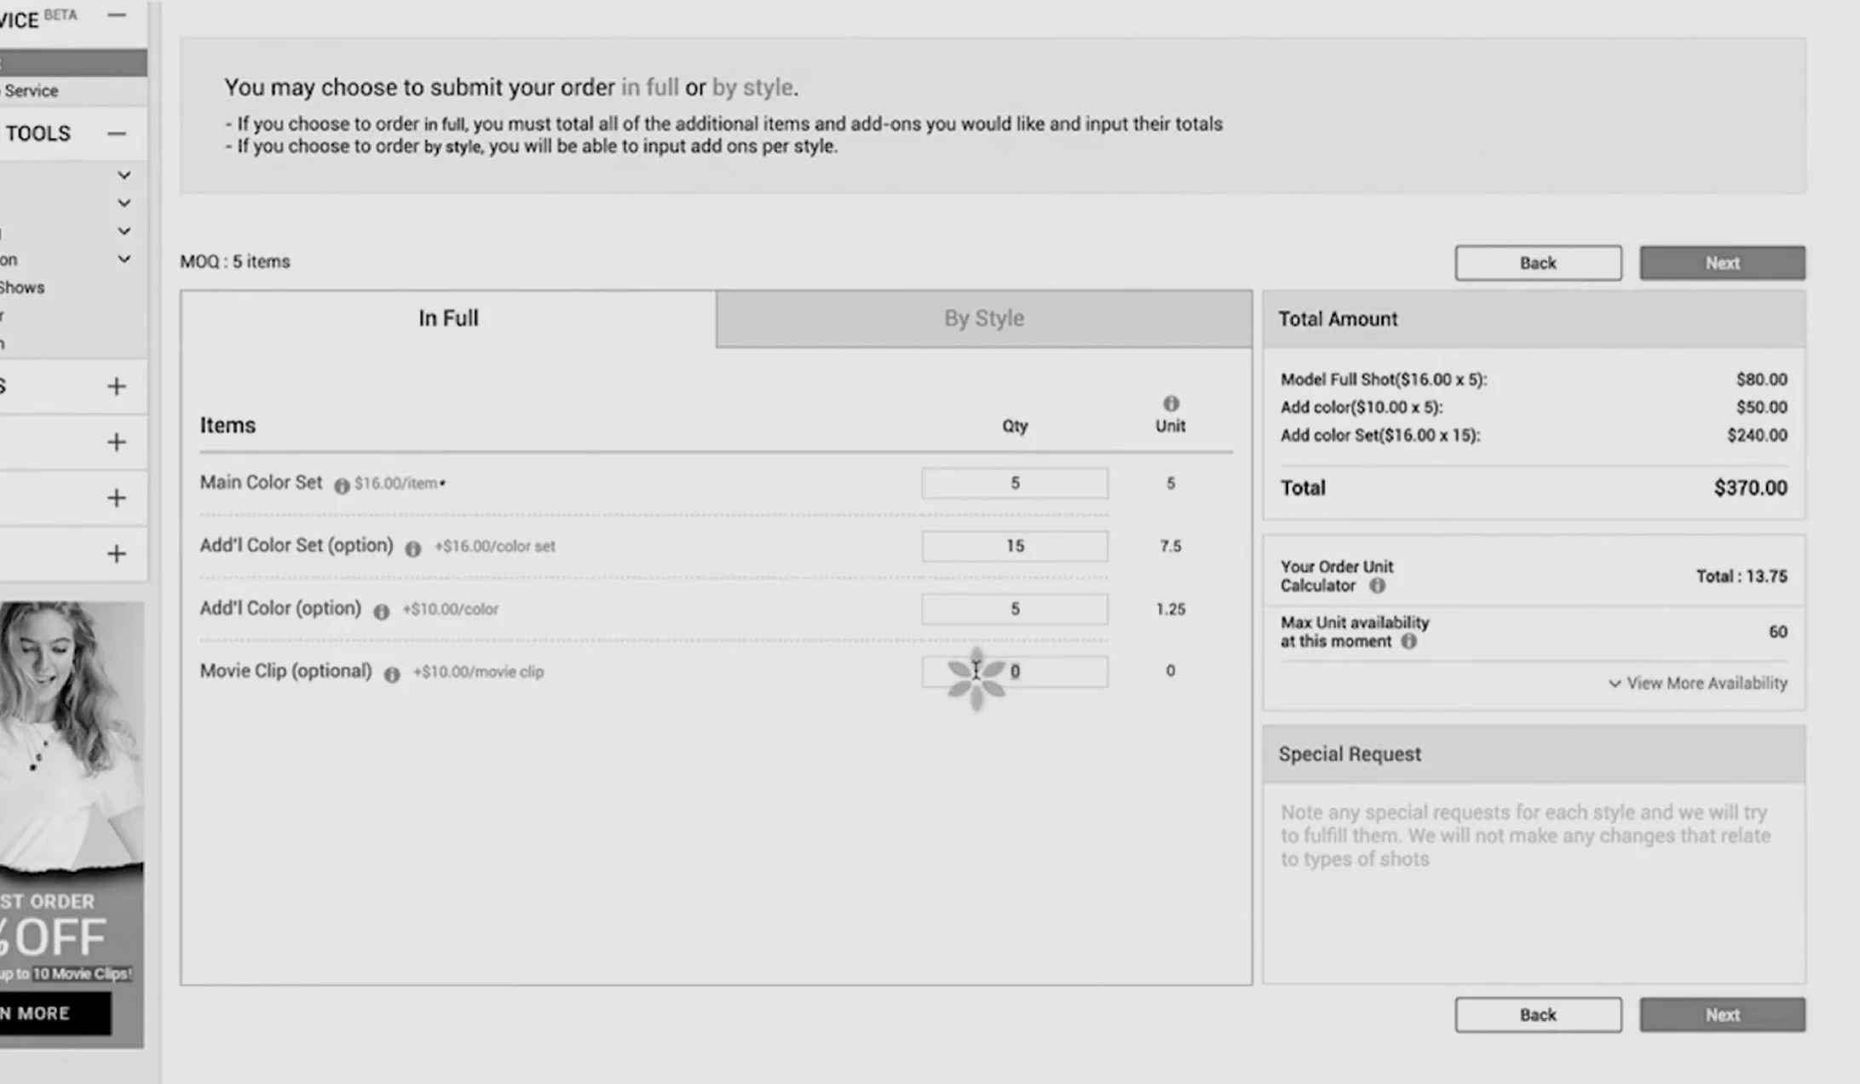The height and width of the screenshot is (1084, 1860).
Task: Click info icon beside Add'l Color Set
Action: [x=413, y=549]
